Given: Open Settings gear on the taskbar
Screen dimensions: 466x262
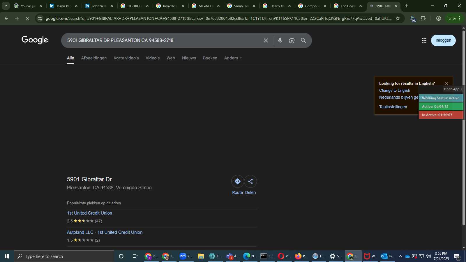Looking at the screenshot, I should tap(336, 256).
